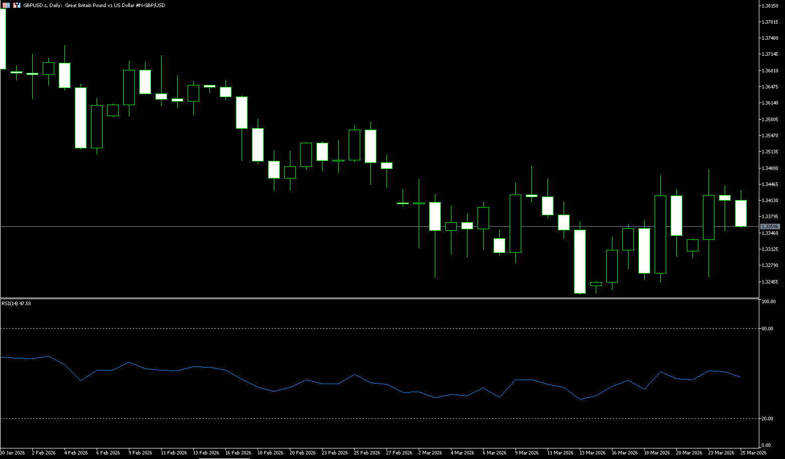Select the RSI(14) 47.58 indicator label
Viewport: 785px width, 459px height.
point(16,304)
